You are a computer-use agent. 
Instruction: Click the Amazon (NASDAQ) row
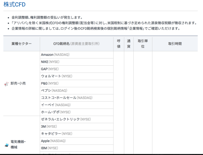(x=76, y=55)
